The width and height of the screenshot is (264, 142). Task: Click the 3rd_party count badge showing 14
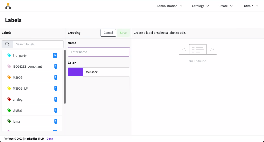pos(55,55)
